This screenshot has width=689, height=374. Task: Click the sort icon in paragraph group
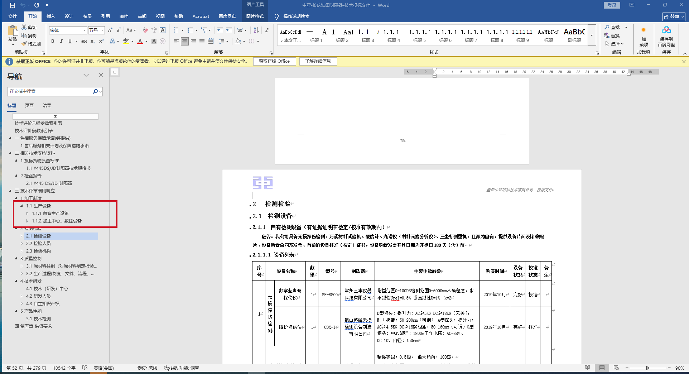coord(256,30)
